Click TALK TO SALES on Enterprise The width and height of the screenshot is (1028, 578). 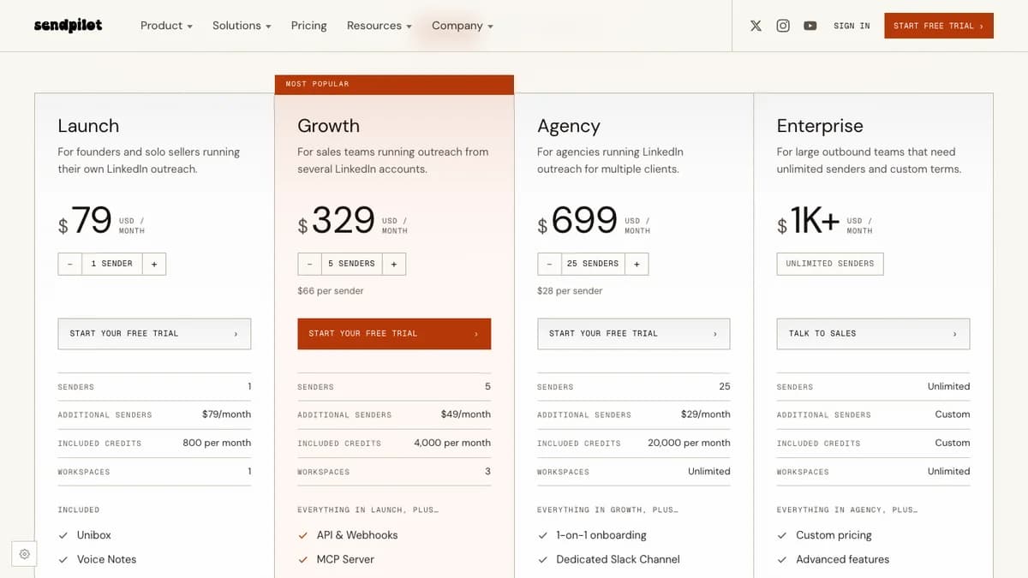pos(873,334)
